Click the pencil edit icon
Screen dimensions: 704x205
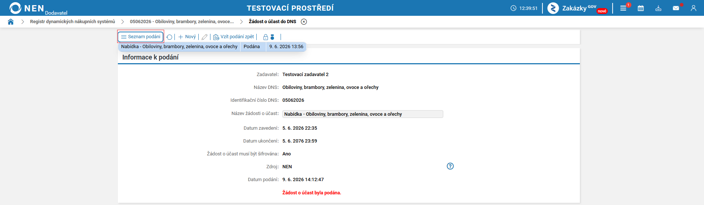[x=205, y=37]
